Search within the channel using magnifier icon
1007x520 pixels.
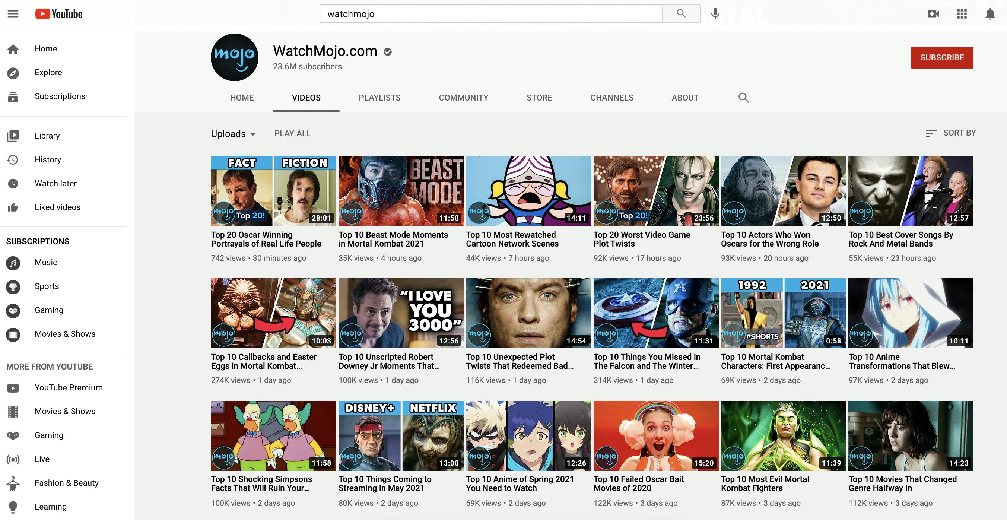(x=744, y=98)
